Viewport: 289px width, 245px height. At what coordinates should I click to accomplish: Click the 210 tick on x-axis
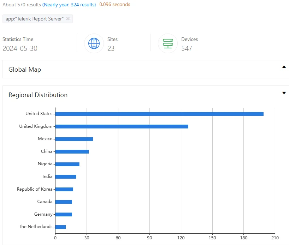click(275, 238)
